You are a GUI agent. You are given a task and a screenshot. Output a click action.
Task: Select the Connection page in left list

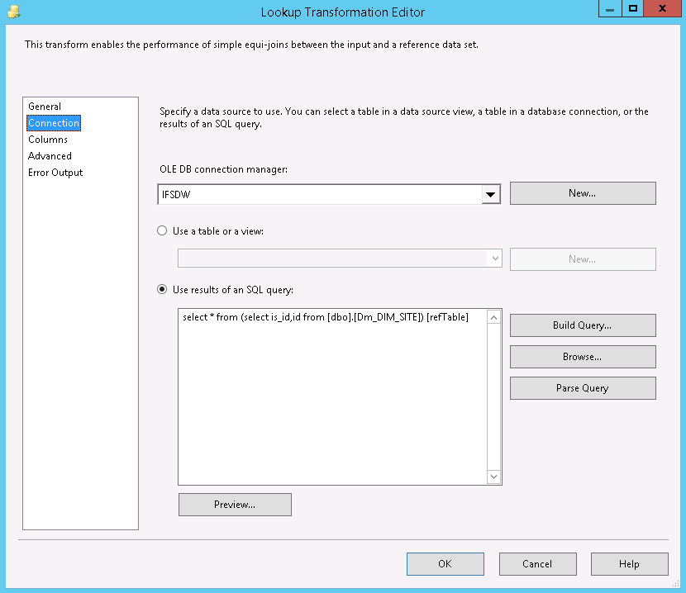pos(54,123)
